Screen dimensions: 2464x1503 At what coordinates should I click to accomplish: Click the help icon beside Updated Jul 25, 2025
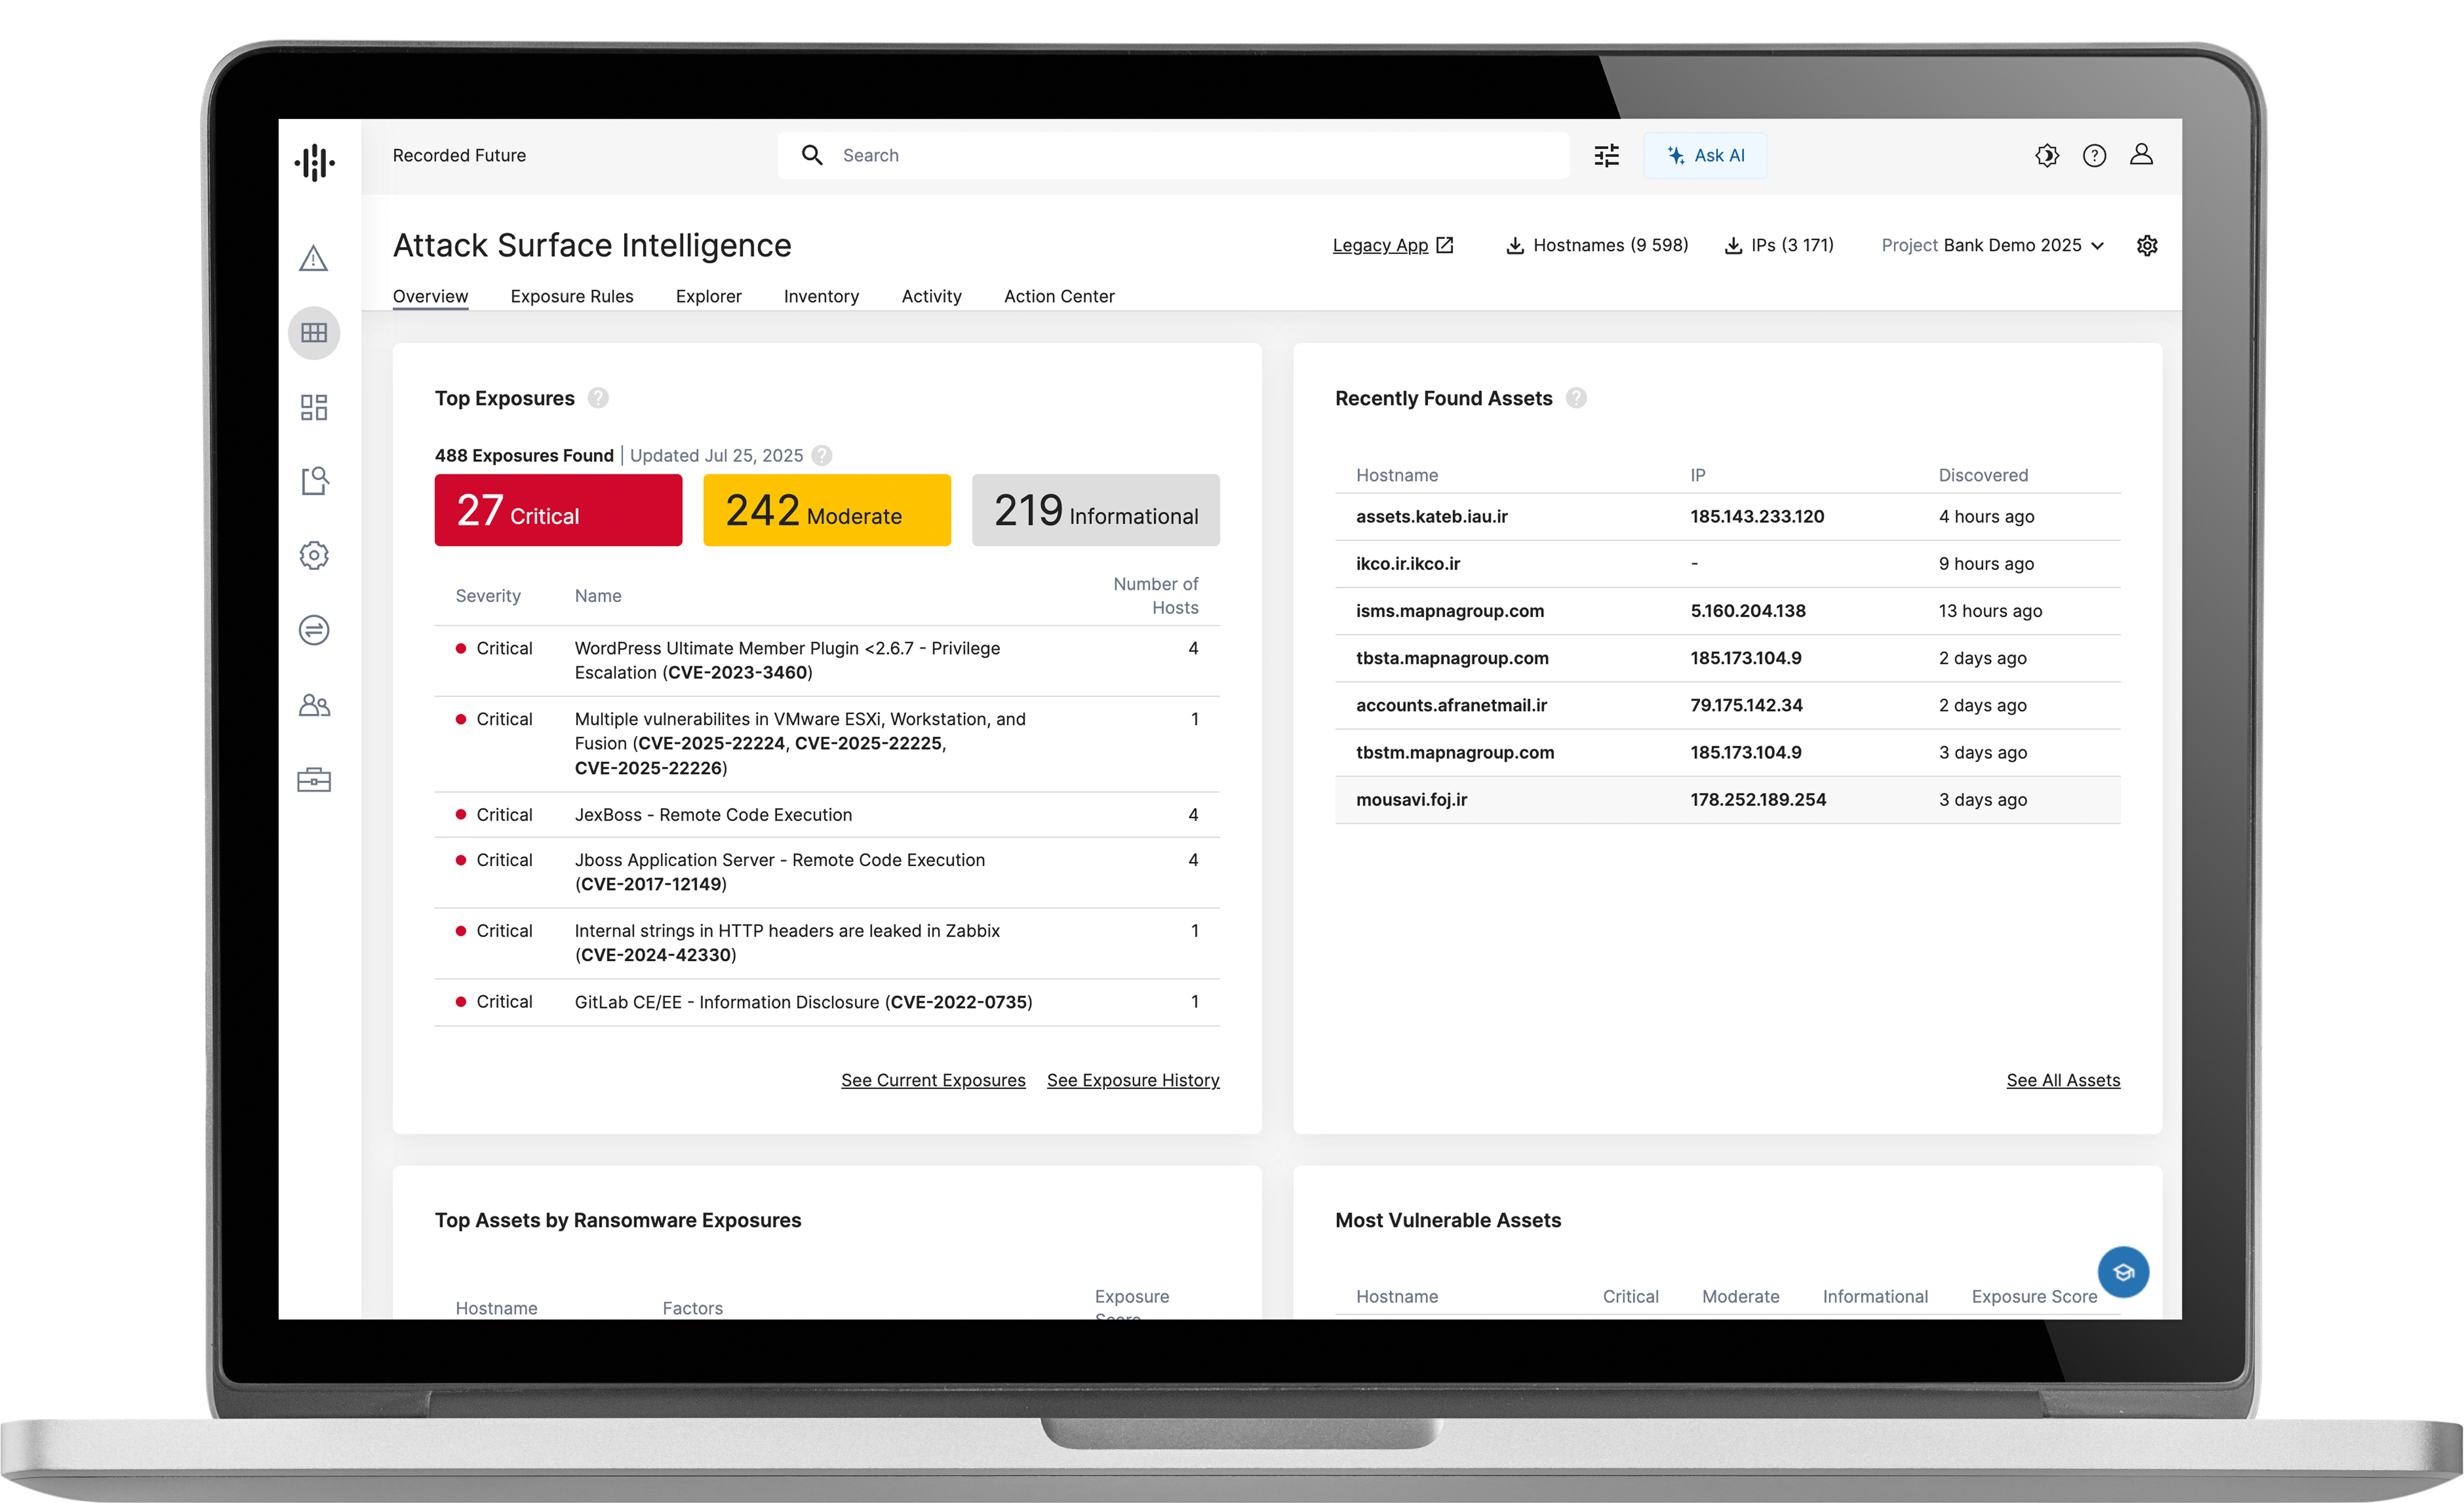[x=822, y=455]
